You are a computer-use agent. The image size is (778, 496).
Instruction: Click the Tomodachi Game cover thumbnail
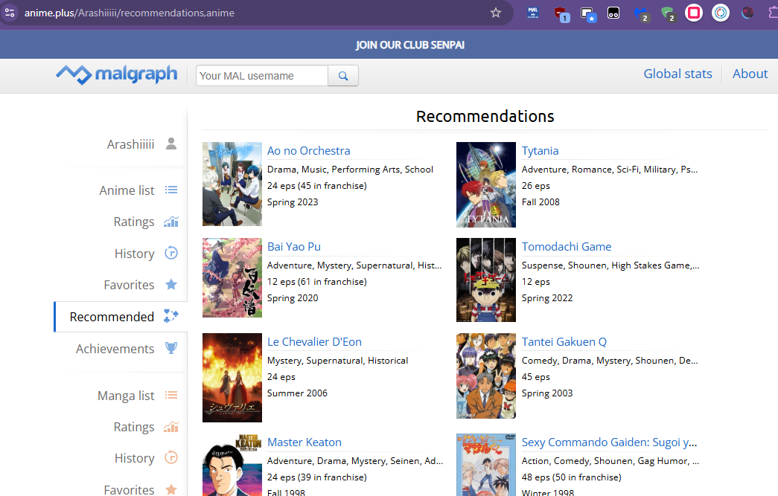[485, 280]
